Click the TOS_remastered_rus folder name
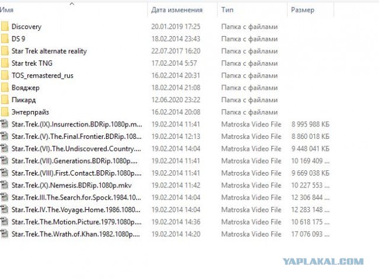This screenshot has height=279, width=379. point(43,76)
